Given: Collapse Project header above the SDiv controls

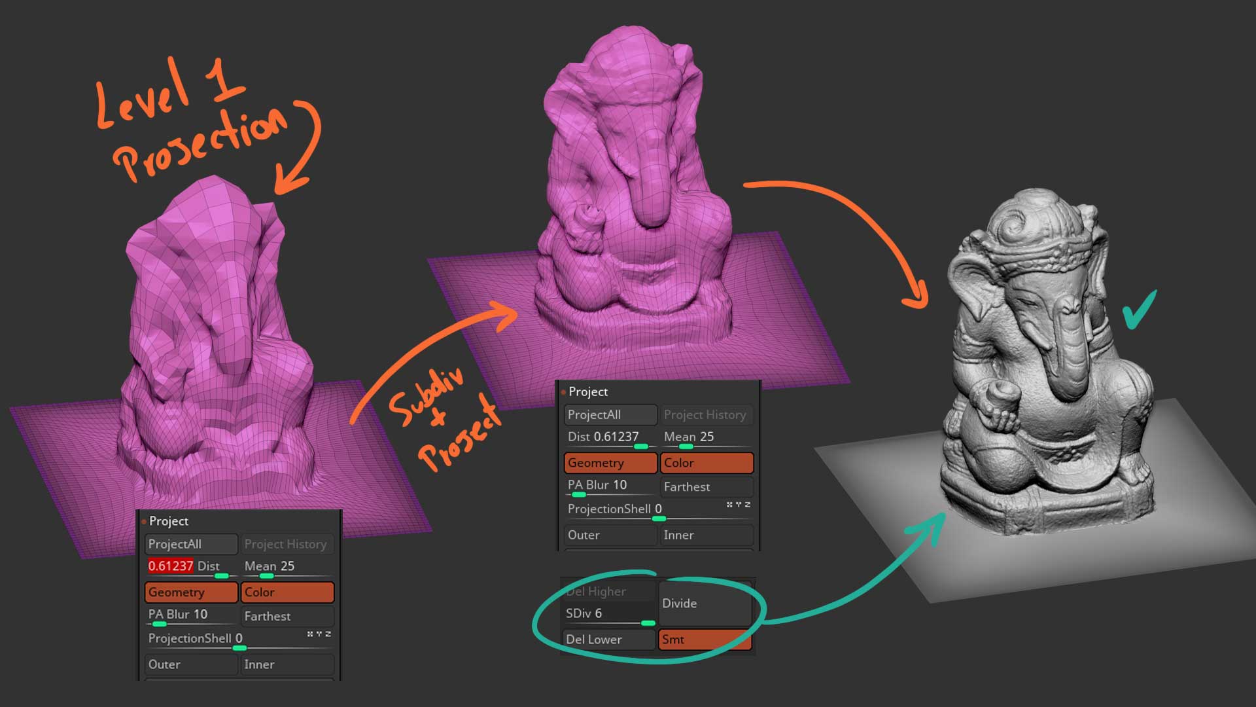Looking at the screenshot, I should pyautogui.click(x=587, y=391).
